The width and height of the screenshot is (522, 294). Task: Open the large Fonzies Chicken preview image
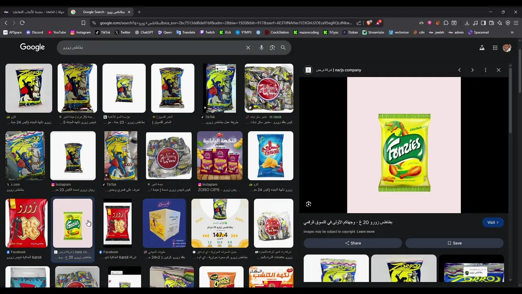[x=404, y=145]
